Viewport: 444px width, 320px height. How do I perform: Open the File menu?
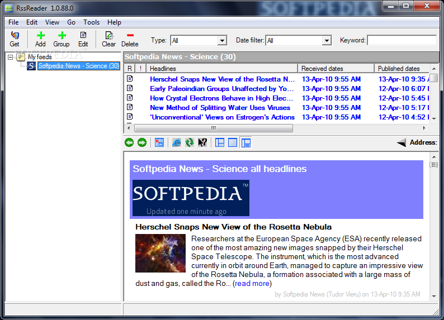point(13,22)
